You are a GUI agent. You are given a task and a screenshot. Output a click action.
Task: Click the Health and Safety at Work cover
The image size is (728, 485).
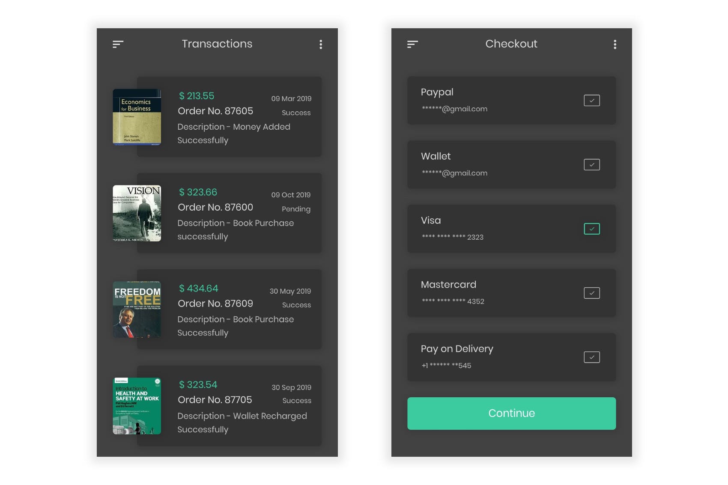[137, 405]
